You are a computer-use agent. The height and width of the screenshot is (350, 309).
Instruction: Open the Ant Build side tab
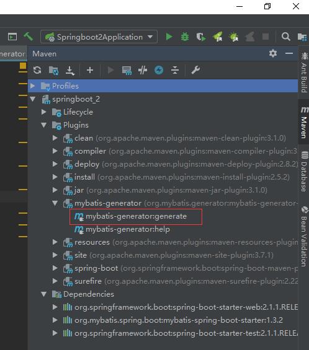pos(304,72)
